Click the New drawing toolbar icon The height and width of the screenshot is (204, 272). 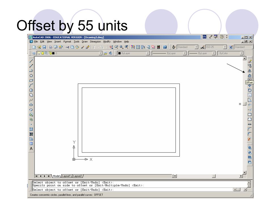[x=34, y=47]
